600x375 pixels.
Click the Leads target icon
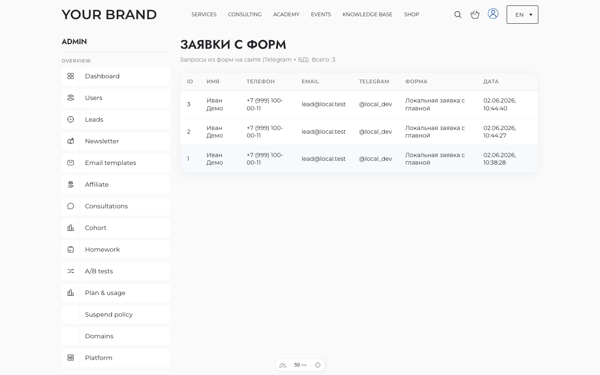[x=70, y=120]
